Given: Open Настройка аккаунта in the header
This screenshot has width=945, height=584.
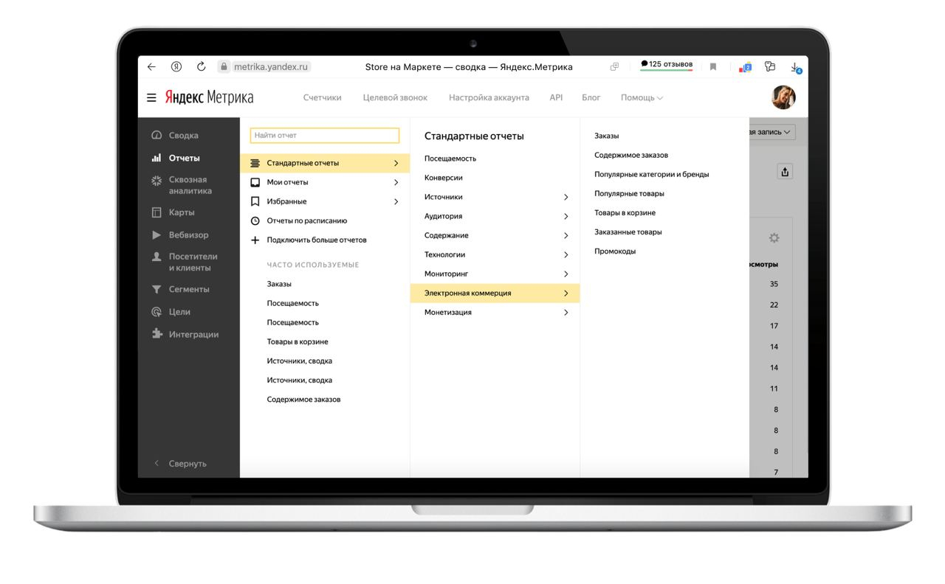Looking at the screenshot, I should pyautogui.click(x=489, y=97).
